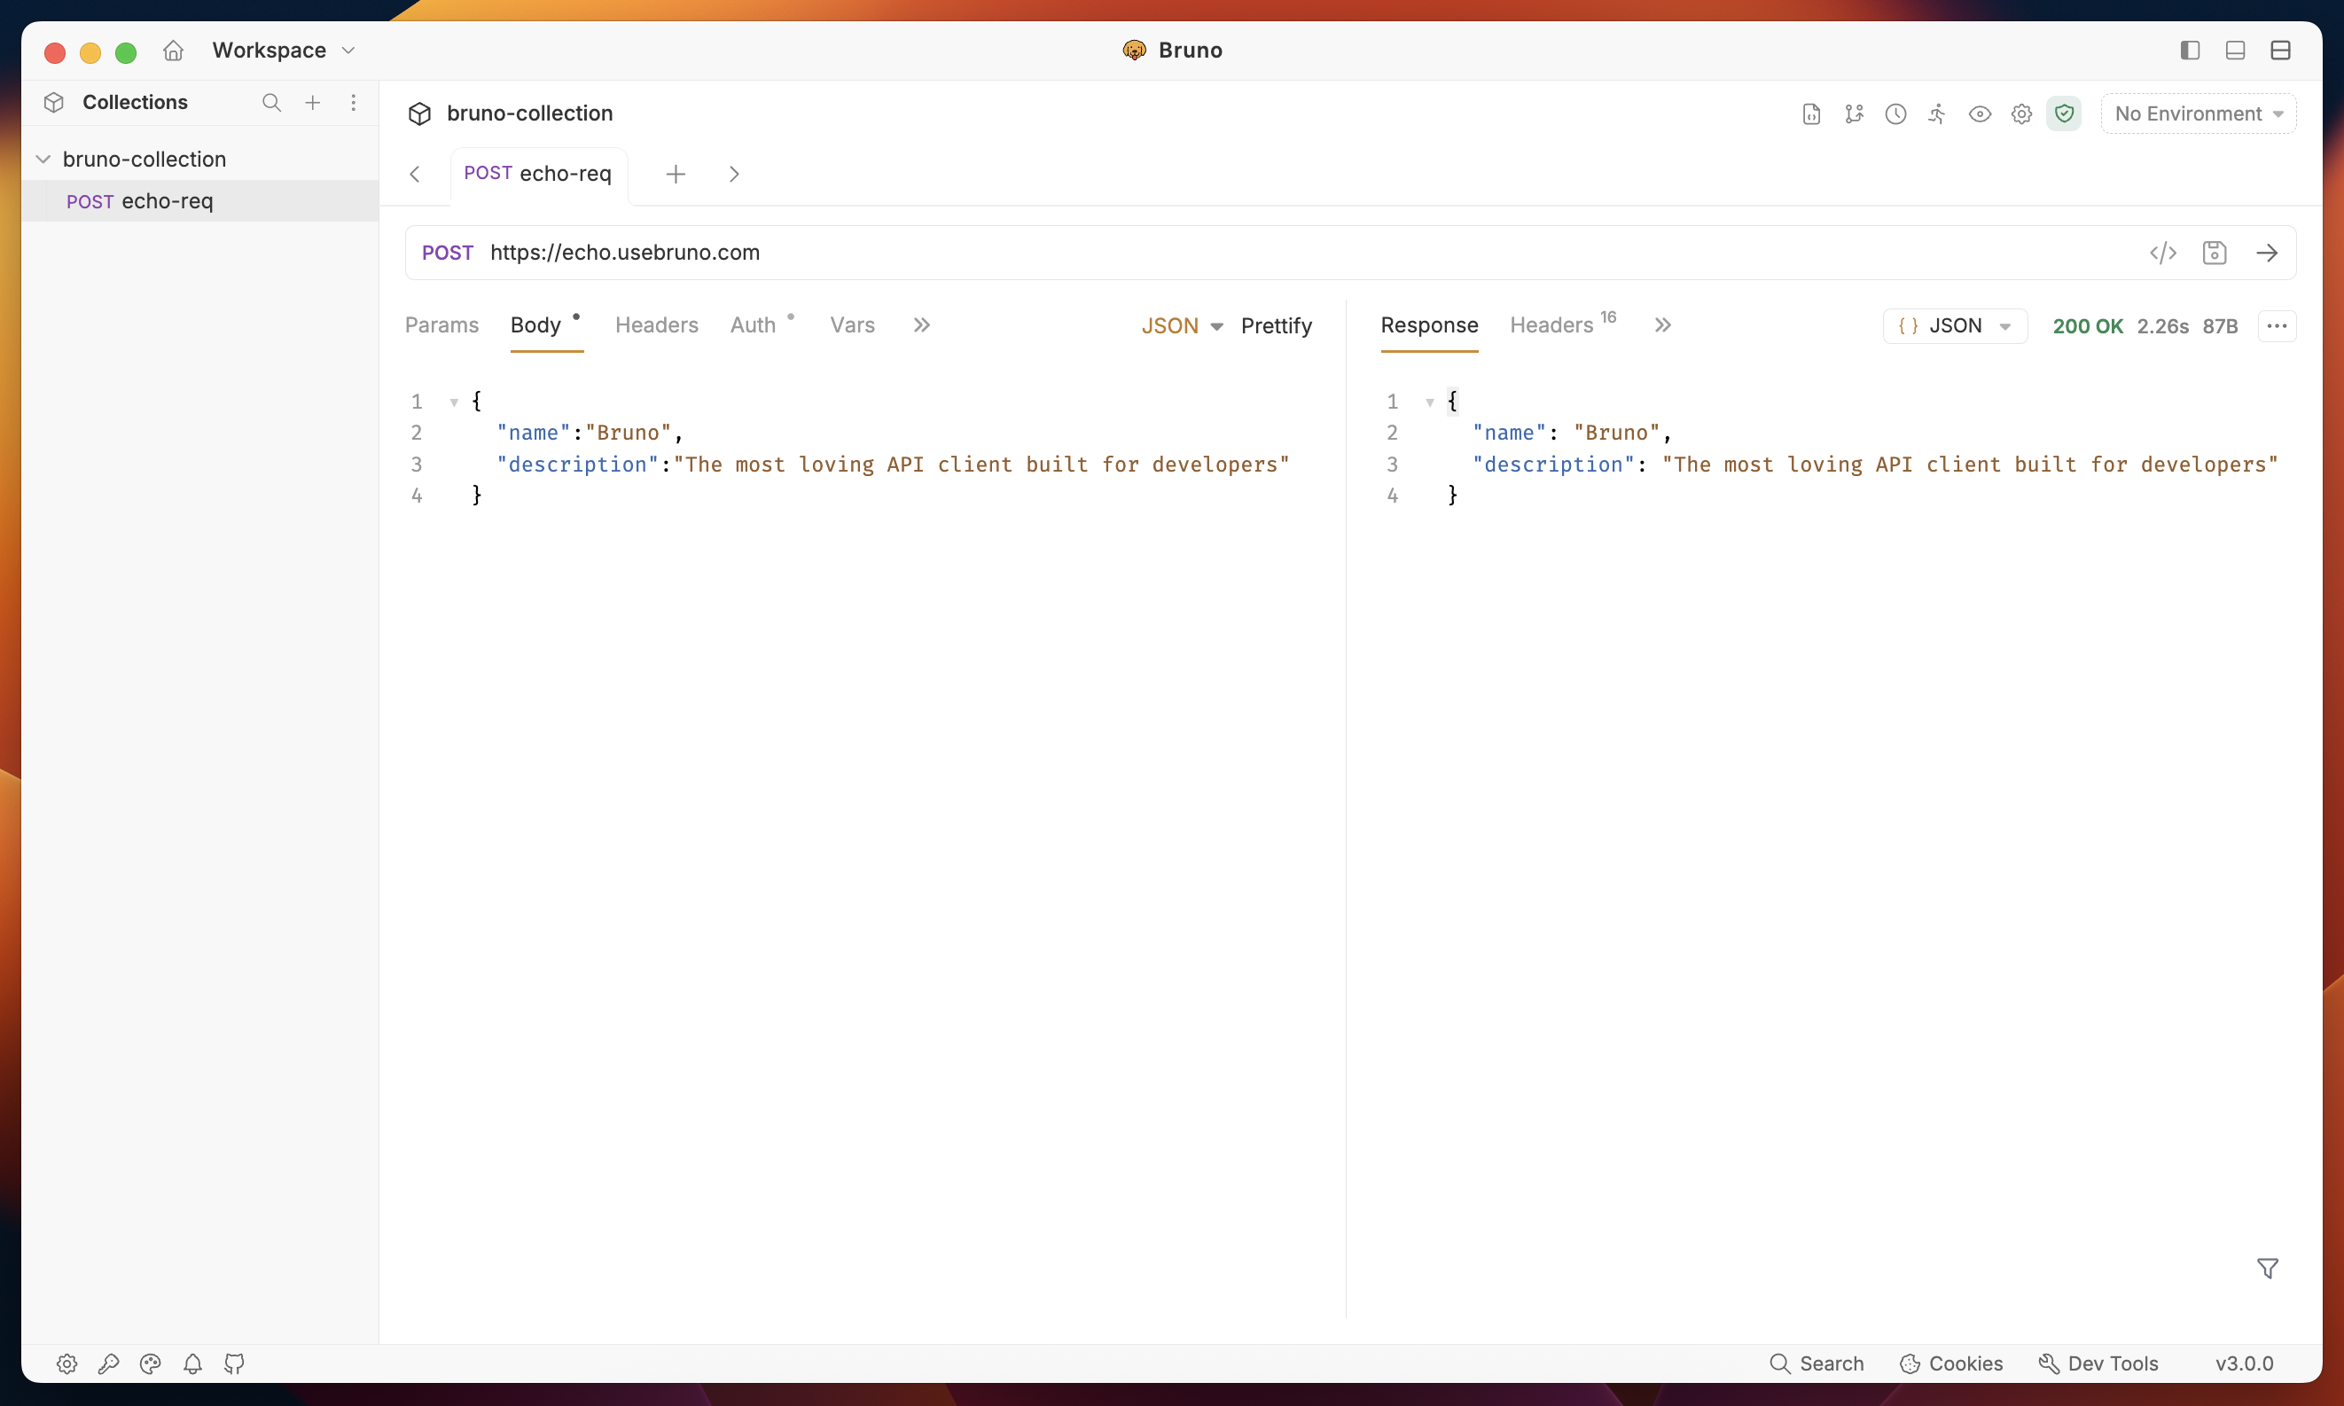Open Dev Tools in the status bar
Screen dimensions: 2344x1406
pos(2098,1363)
